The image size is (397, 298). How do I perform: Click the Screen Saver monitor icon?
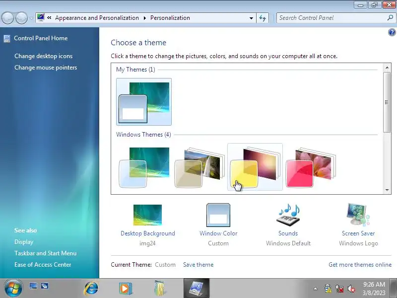click(x=358, y=215)
